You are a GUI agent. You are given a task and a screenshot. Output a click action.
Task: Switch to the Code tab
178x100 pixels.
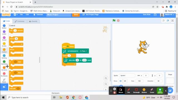point(6,21)
